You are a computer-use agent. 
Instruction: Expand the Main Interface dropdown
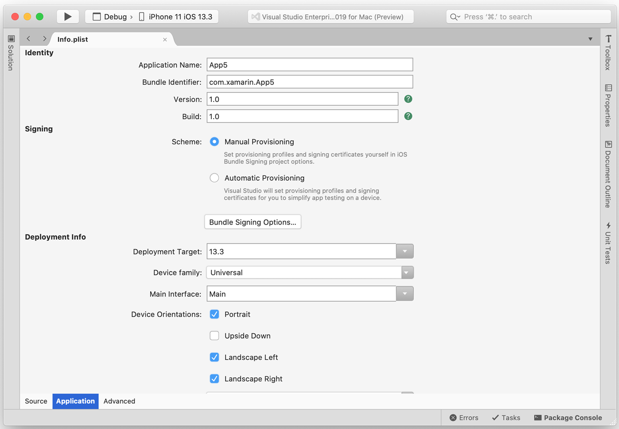[405, 294]
